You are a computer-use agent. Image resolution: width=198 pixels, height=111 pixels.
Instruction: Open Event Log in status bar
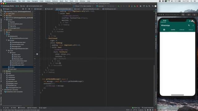[x=136, y=108]
